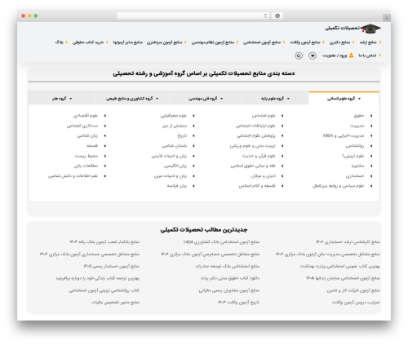Switch to the گروه علوم پایه tab
The image size is (408, 345).
click(x=275, y=99)
